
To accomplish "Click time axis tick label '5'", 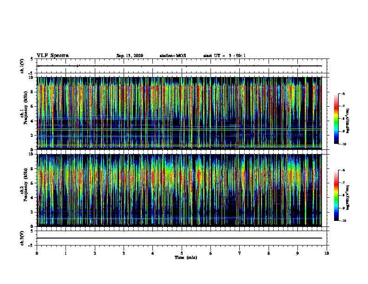I will click(x=182, y=253).
